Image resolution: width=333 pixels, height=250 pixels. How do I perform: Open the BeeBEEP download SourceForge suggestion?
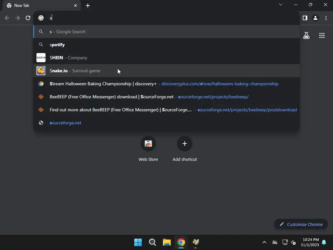166,97
